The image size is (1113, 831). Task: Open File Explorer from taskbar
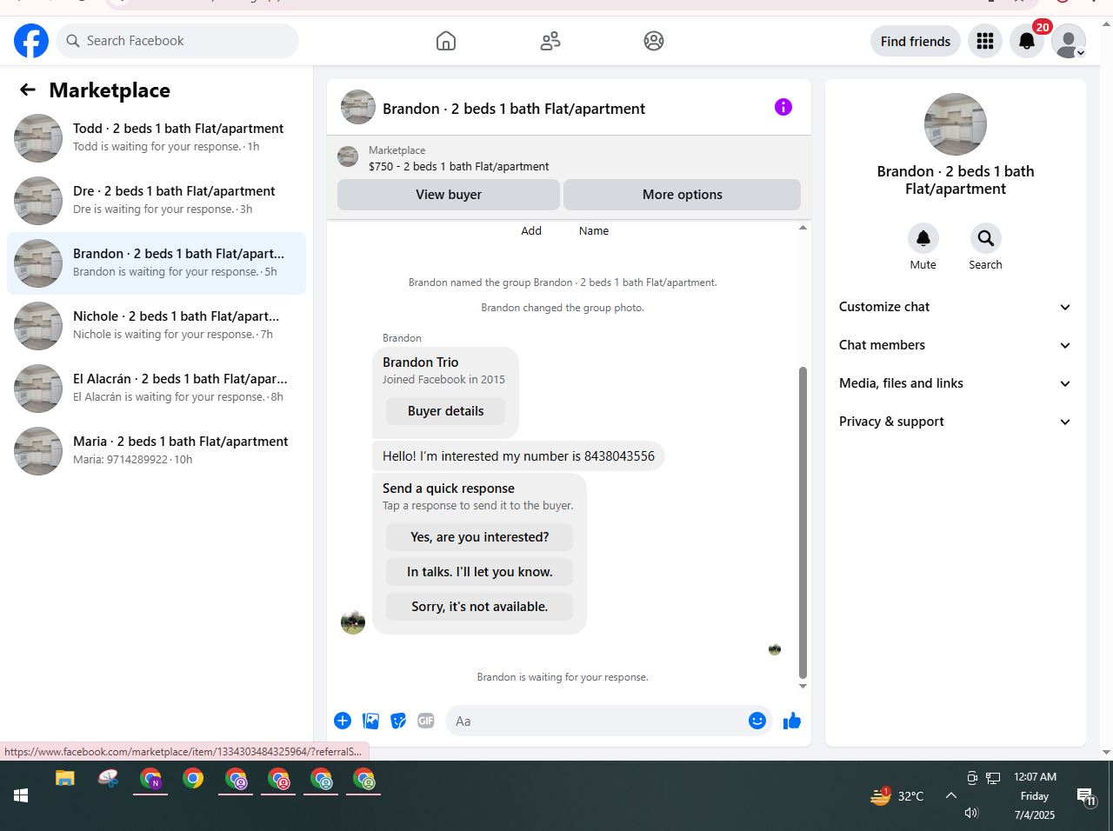[x=65, y=779]
